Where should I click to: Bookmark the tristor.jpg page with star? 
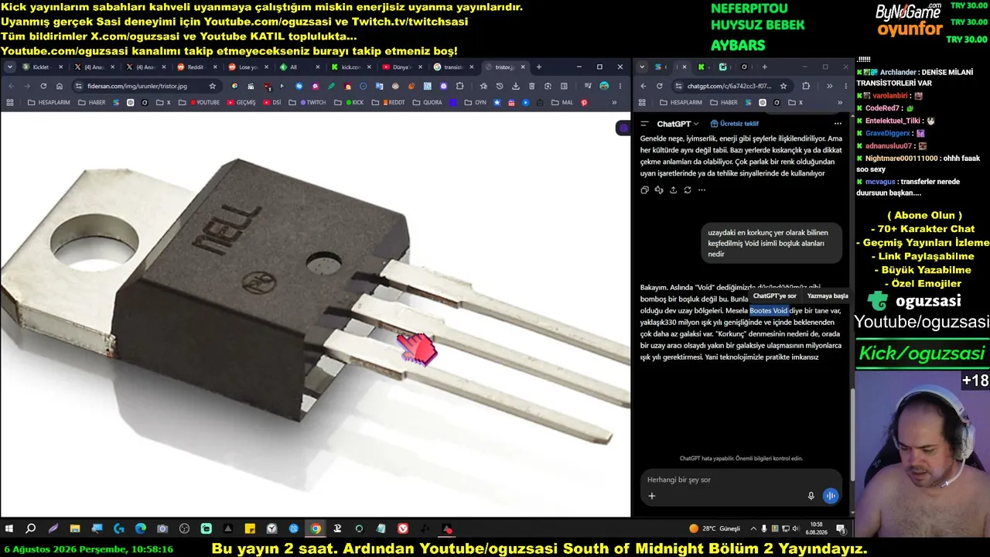click(x=213, y=86)
